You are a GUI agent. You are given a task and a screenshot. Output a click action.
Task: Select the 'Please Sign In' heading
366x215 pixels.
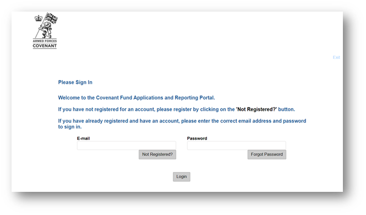click(x=75, y=82)
